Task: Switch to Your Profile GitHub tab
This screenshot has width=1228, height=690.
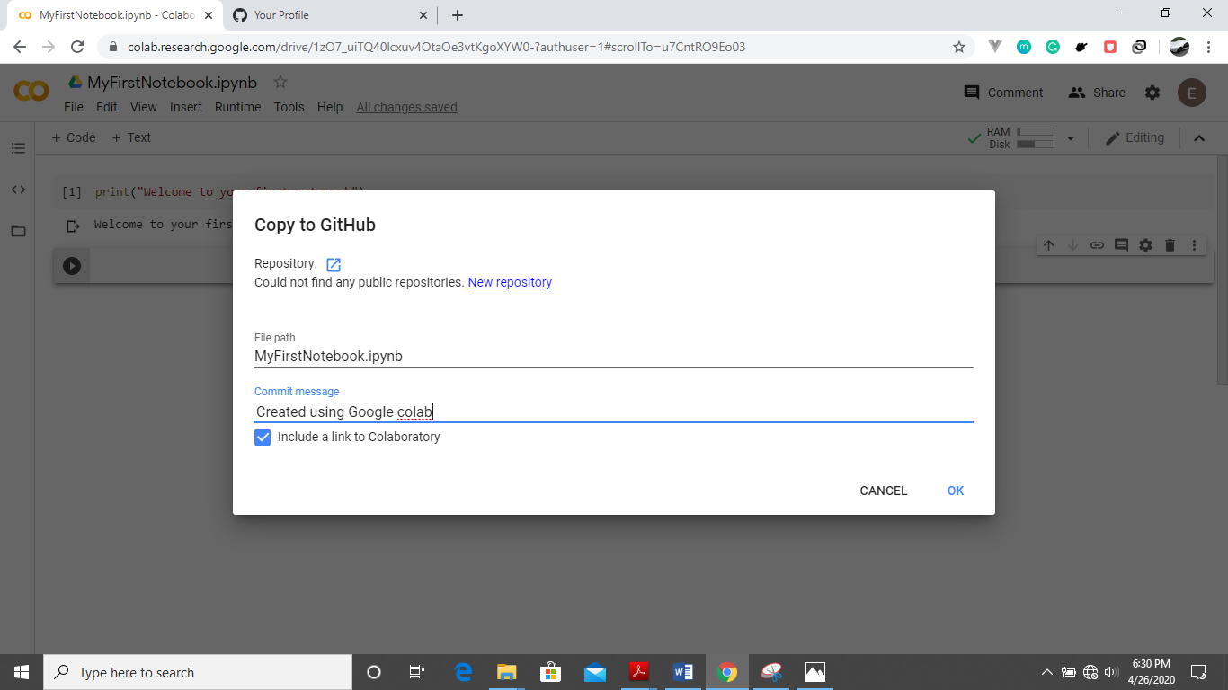Action: 330,15
